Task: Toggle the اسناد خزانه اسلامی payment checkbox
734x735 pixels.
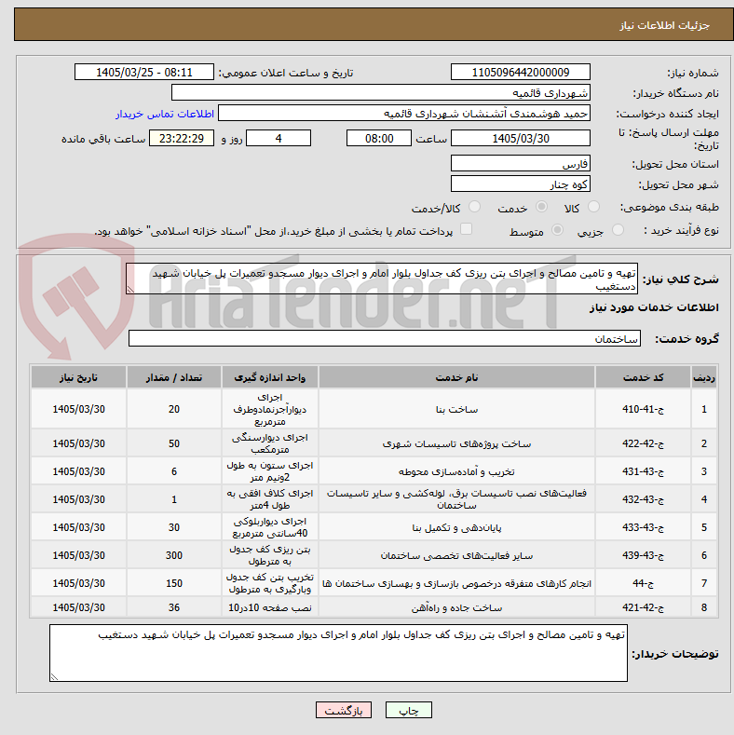Action: click(x=466, y=229)
